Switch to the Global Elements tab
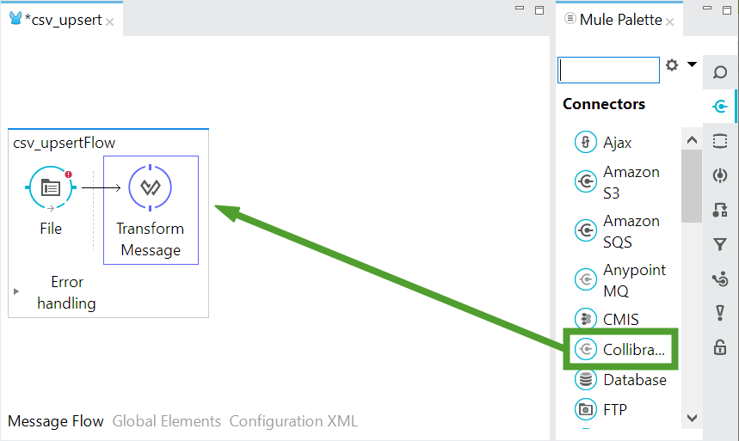 point(166,420)
